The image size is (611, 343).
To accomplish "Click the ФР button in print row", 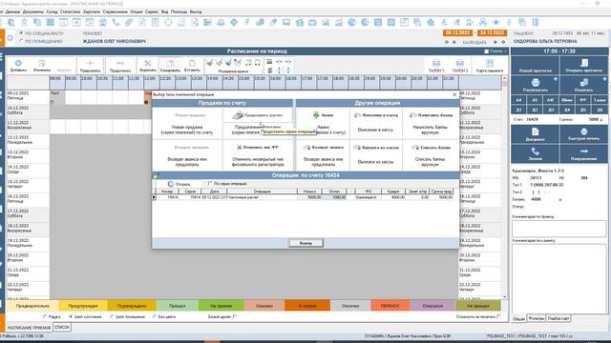I will 583,100.
